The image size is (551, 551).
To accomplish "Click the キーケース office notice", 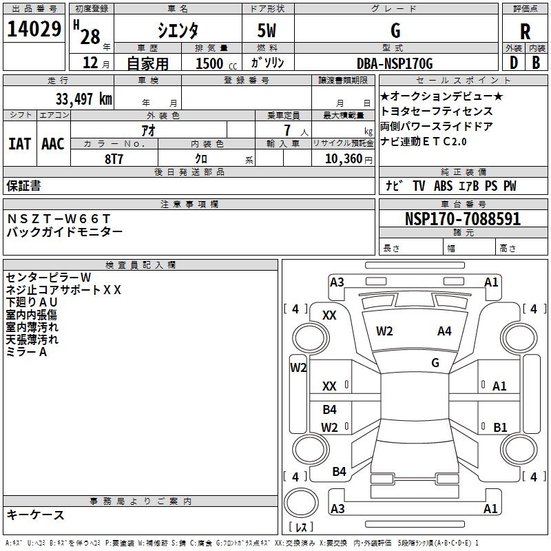I will pyautogui.click(x=36, y=514).
